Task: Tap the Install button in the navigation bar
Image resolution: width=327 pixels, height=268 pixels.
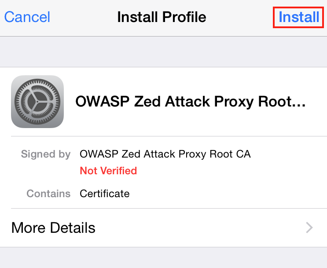Action: (299, 17)
